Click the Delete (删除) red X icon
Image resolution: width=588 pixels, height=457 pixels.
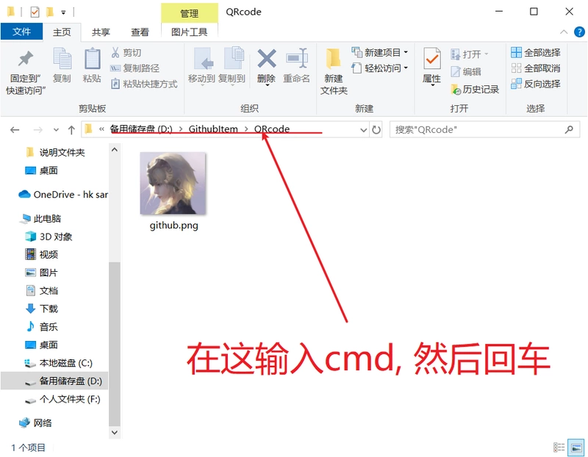267,59
